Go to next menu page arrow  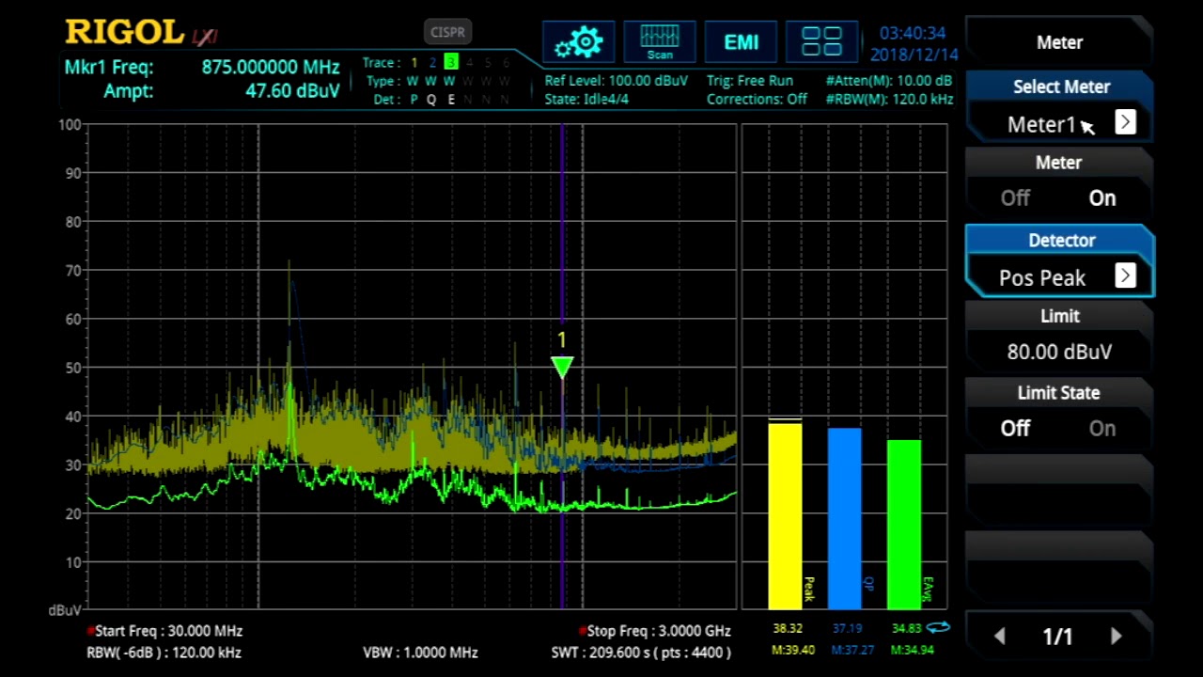point(1116,637)
